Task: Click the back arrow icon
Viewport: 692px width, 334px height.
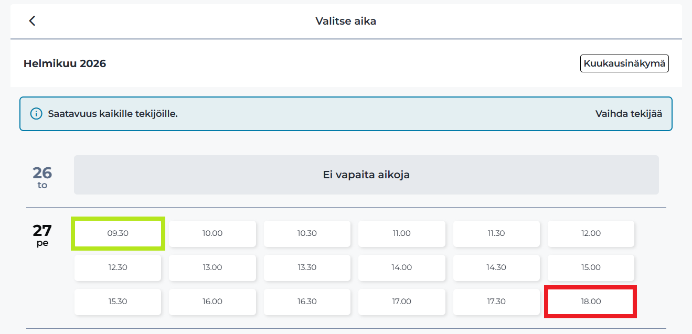Action: pos(32,21)
